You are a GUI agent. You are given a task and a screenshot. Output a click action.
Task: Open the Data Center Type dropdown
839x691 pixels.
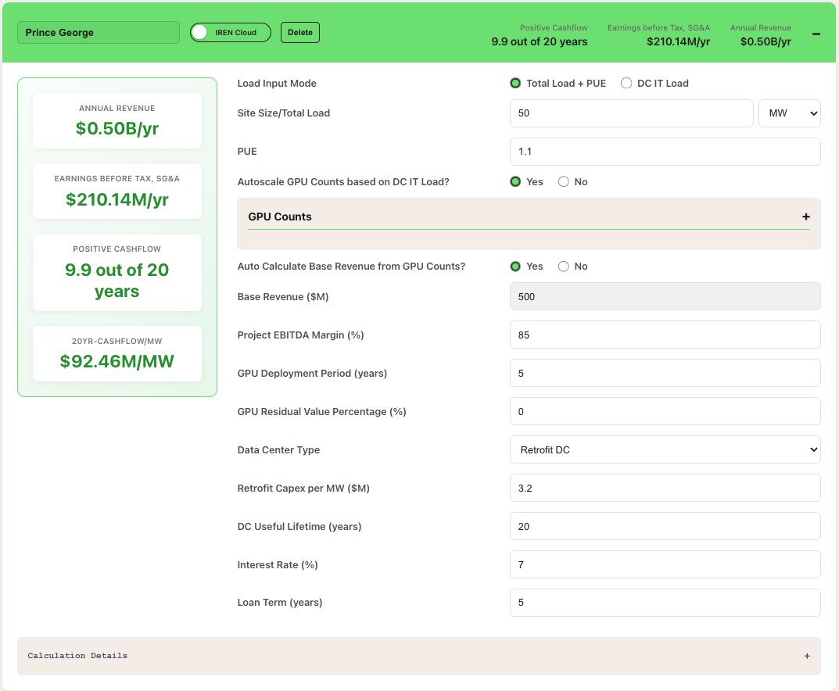[665, 449]
